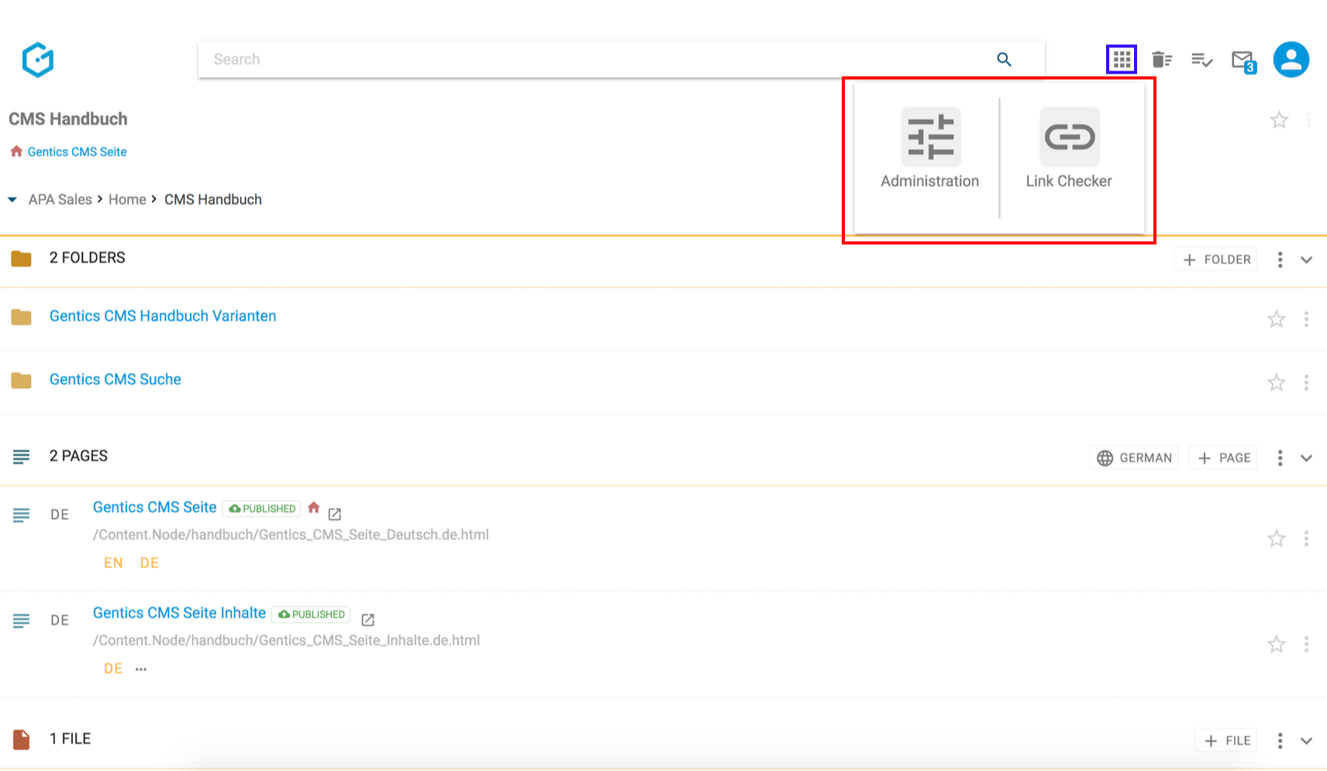This screenshot has width=1327, height=771.
Task: Expand the node selector arrow beside APA Sales
Action: pyautogui.click(x=12, y=200)
